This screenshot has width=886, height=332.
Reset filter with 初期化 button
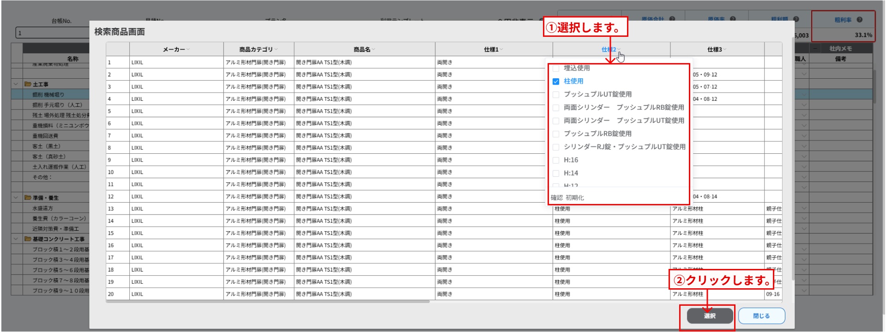click(575, 198)
